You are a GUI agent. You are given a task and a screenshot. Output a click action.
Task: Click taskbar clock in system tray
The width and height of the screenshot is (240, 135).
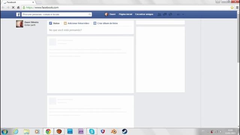(230, 132)
